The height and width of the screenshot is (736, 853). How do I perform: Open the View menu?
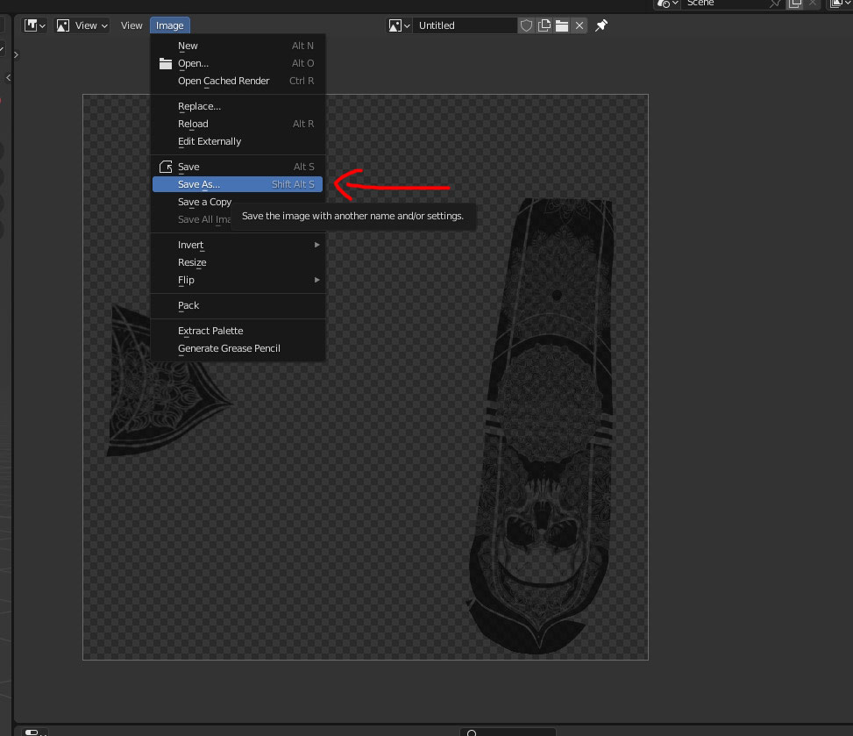pos(131,25)
